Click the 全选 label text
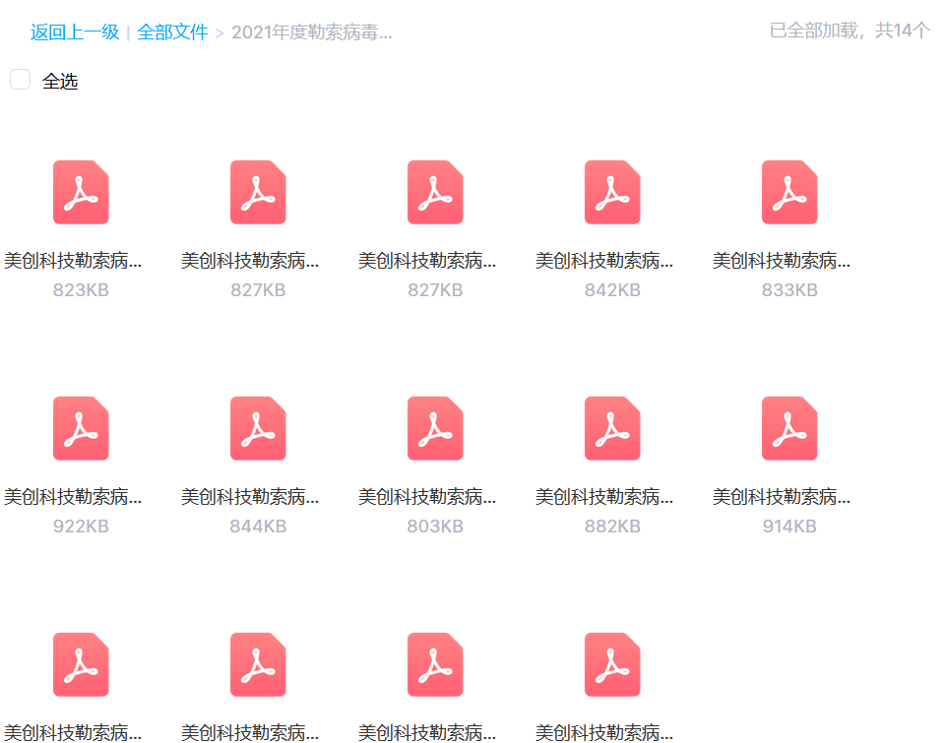The width and height of the screenshot is (944, 743). (x=60, y=82)
